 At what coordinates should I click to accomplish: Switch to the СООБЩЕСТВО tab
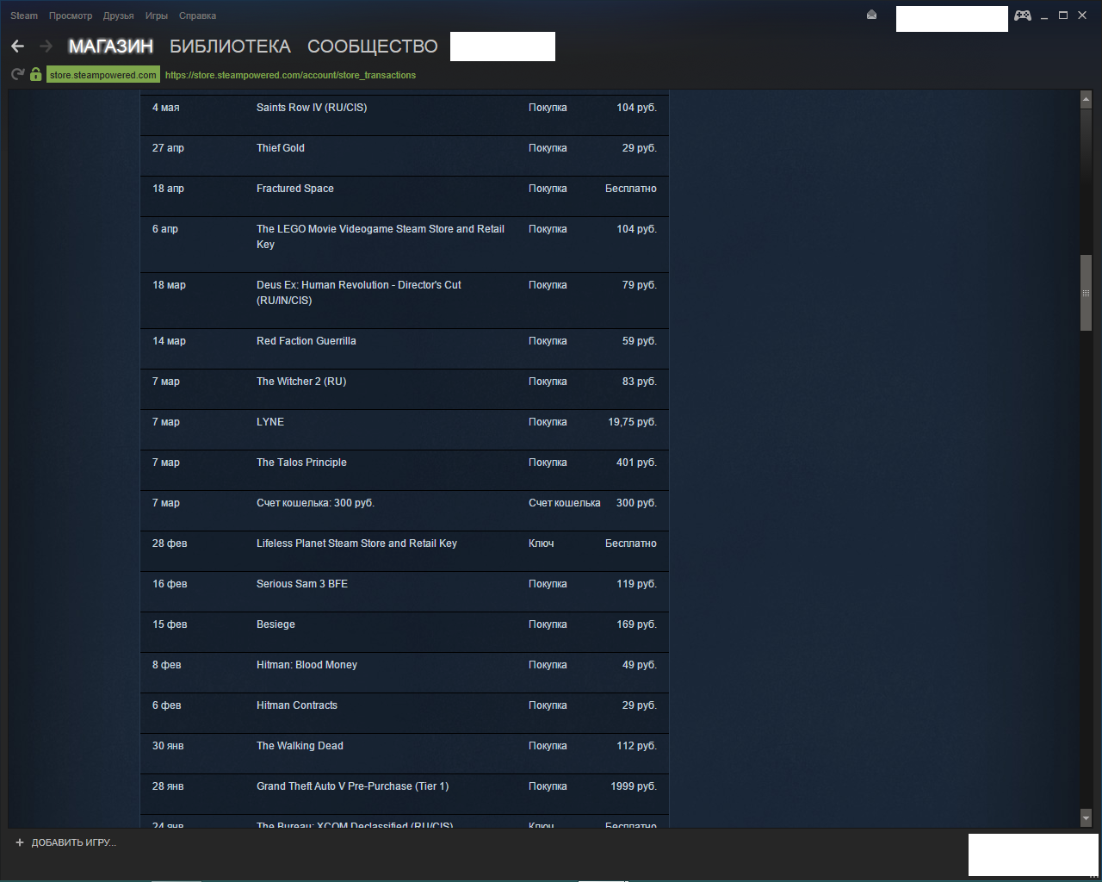click(373, 47)
